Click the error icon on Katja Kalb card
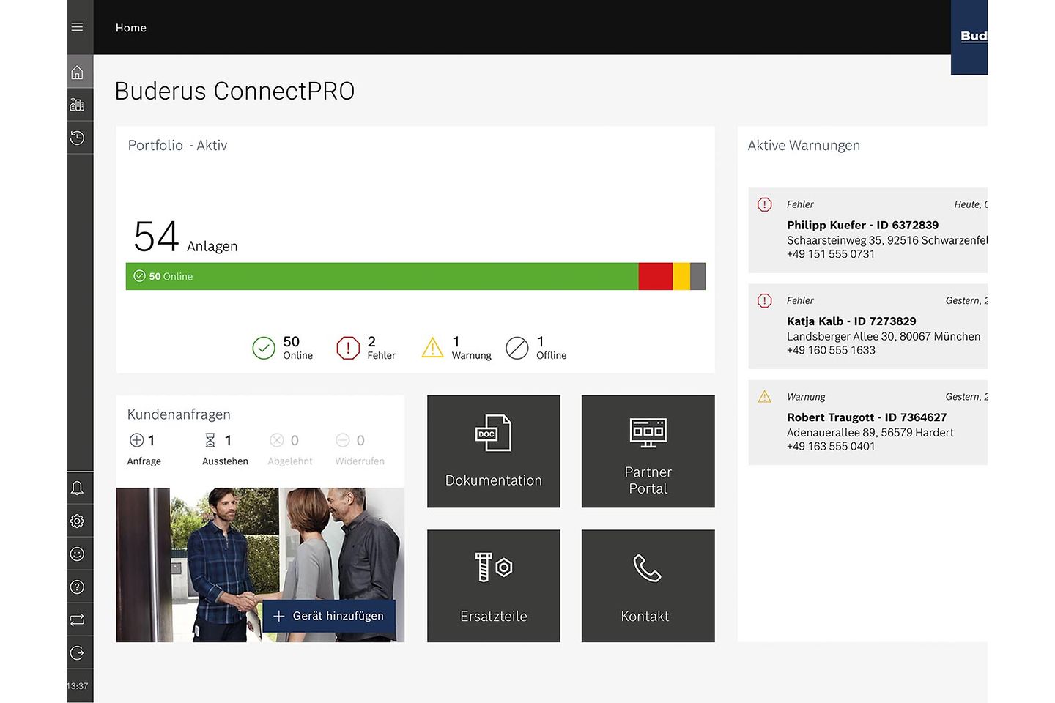 (x=764, y=301)
